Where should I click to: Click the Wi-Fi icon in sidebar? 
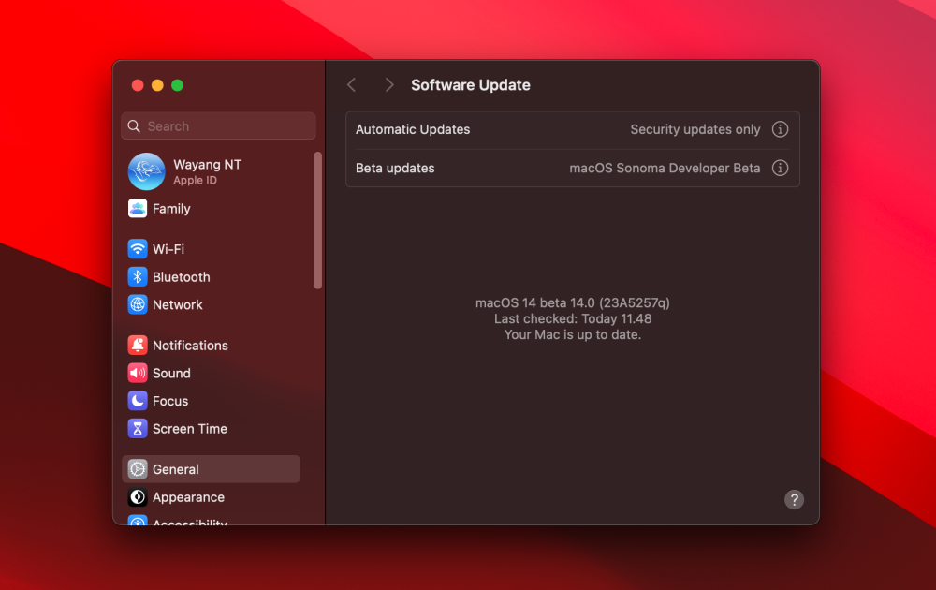(x=138, y=249)
